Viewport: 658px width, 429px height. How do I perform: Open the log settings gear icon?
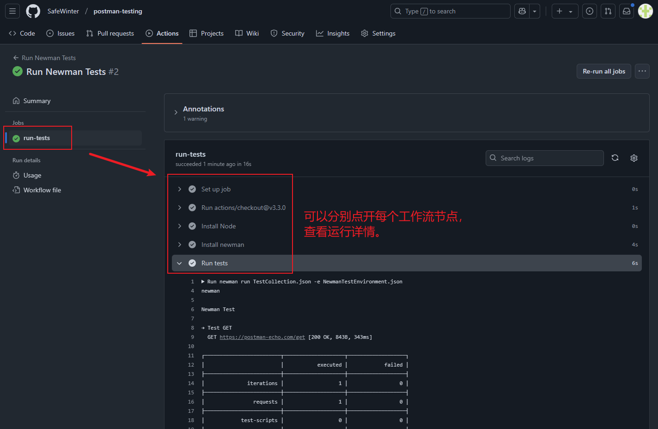(x=634, y=158)
